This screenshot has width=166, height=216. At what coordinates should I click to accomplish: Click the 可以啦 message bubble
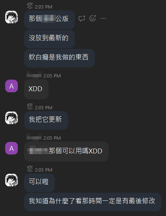pyautogui.click(x=40, y=183)
